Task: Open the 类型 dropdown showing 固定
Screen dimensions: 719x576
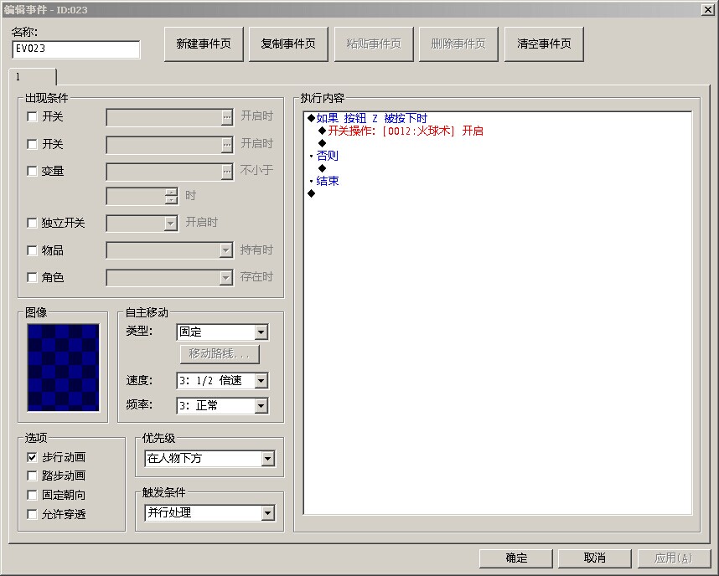Action: click(222, 332)
